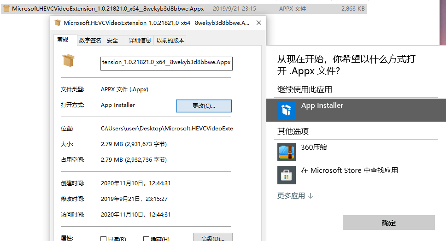Select the App Installer entry text
Screen dimensions: 446x241
click(322, 106)
